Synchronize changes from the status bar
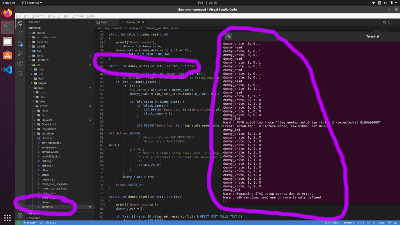This screenshot has height=225, width=400. tap(41, 223)
